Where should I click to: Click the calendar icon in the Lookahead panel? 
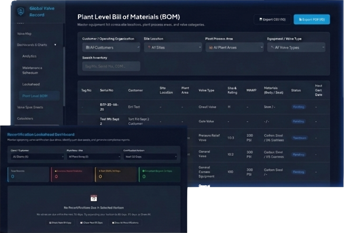94,198
